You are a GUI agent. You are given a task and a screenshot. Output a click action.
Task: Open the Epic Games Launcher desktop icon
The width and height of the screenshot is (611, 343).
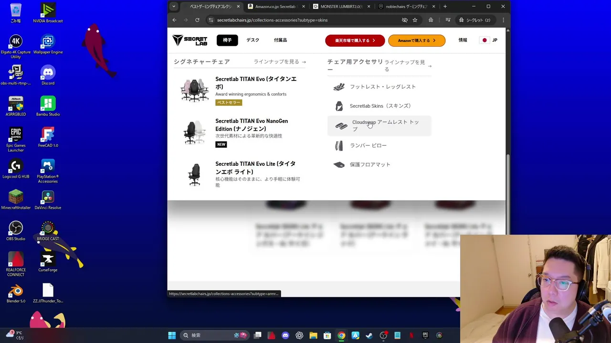pyautogui.click(x=16, y=140)
